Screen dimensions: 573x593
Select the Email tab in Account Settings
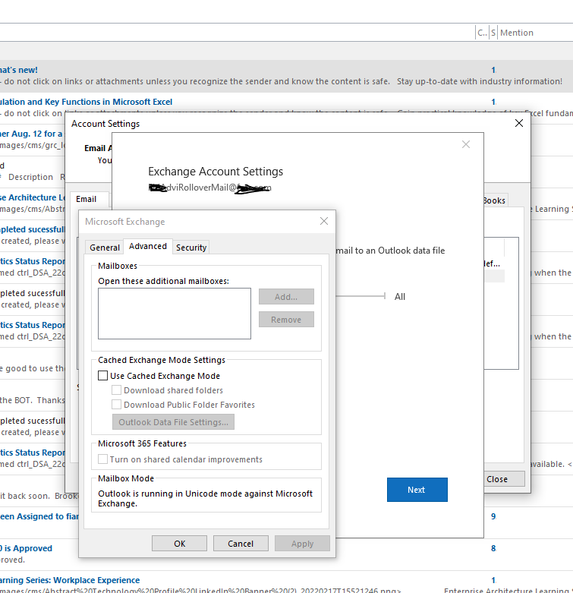87,199
